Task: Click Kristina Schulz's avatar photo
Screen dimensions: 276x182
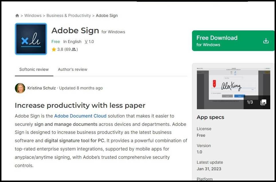Action: [20, 88]
